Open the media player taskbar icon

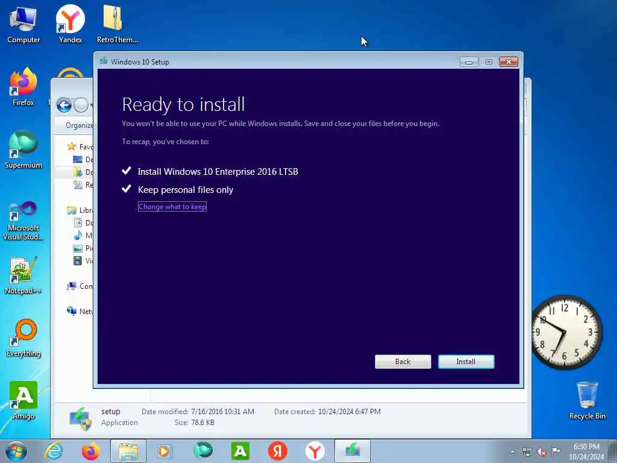[x=164, y=451]
